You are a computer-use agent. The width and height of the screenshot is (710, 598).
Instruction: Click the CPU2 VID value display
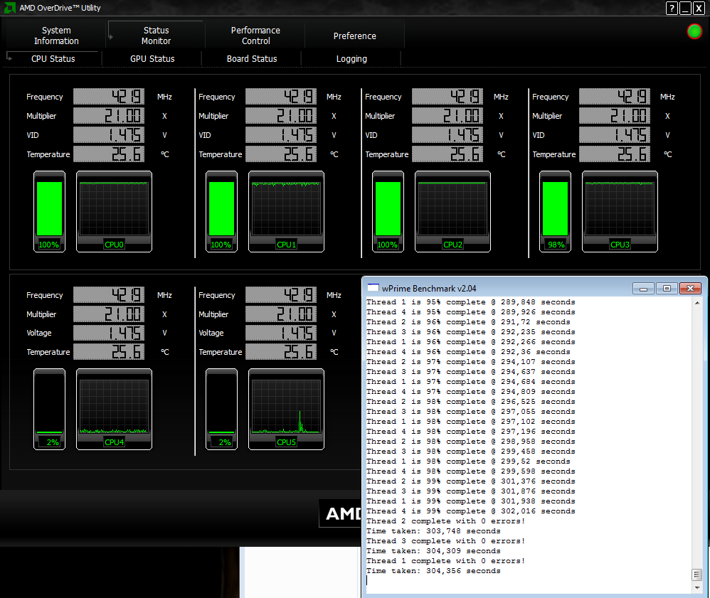447,135
